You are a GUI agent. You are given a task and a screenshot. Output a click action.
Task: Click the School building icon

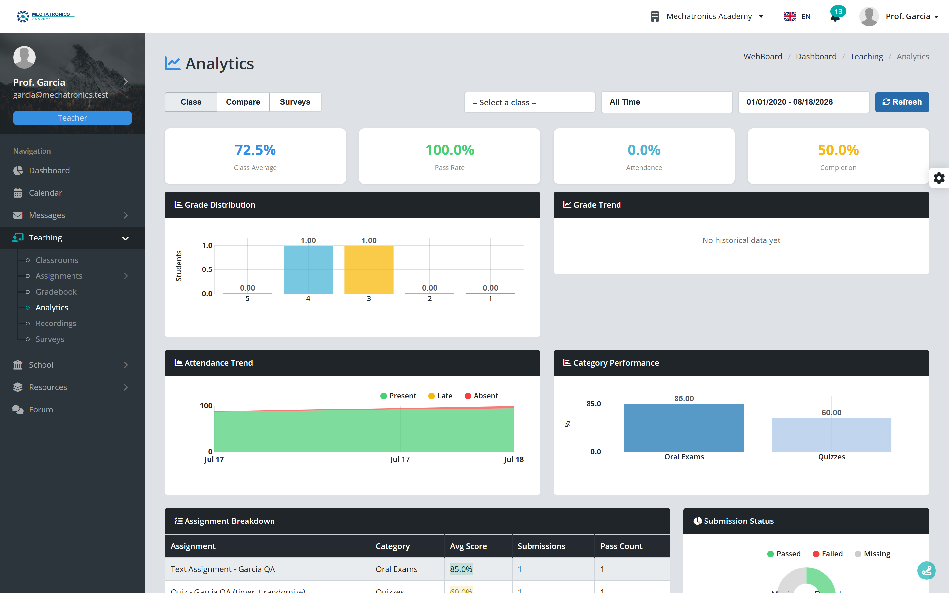[18, 365]
